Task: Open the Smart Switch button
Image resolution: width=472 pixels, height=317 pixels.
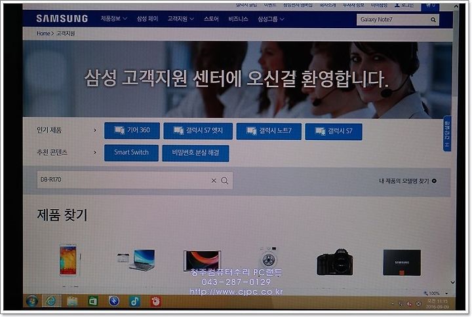Action: [x=131, y=153]
